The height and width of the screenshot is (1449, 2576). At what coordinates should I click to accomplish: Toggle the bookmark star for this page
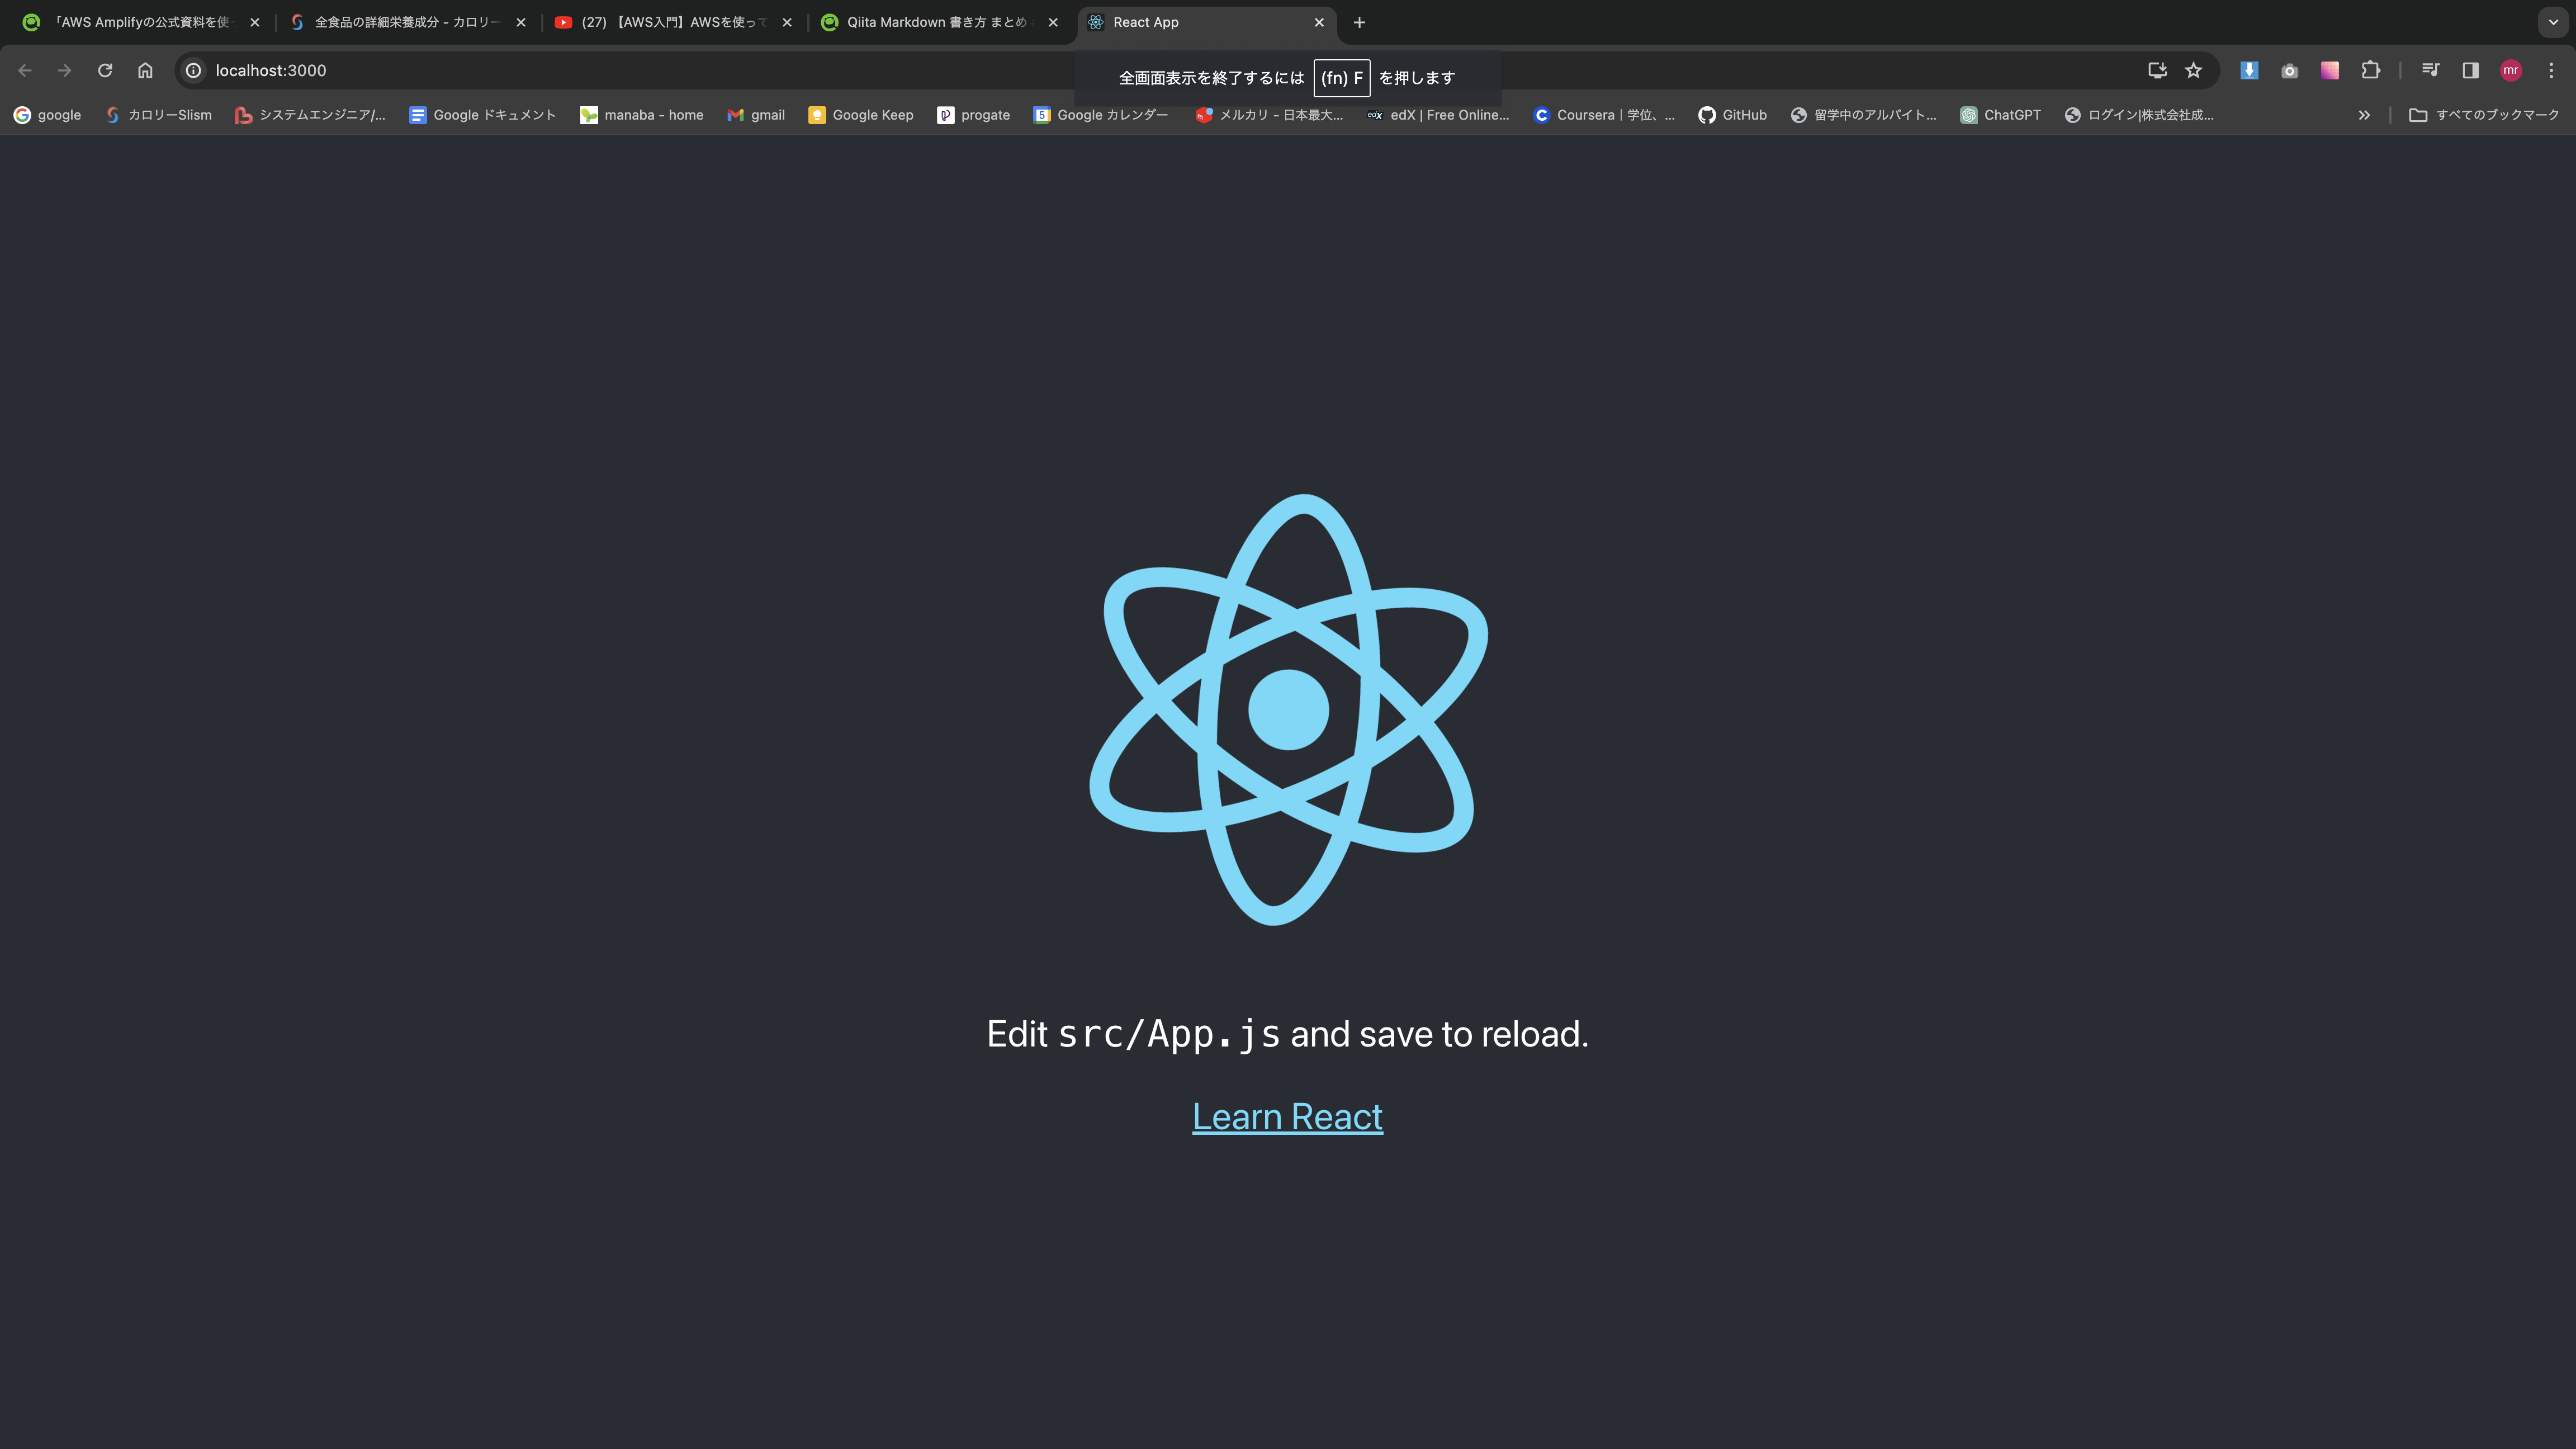point(2194,70)
